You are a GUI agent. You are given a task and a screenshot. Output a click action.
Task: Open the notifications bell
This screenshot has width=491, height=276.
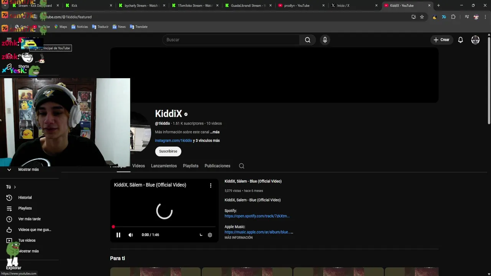[x=460, y=40]
